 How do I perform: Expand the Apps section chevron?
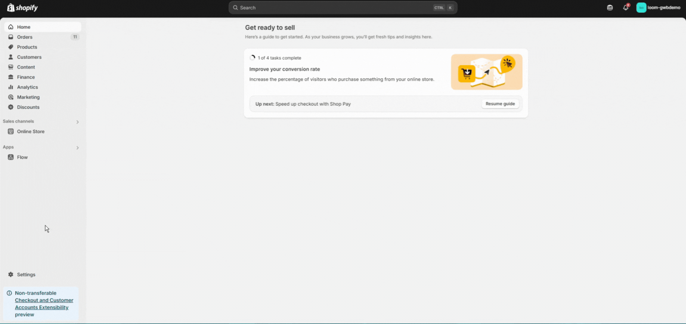[77, 148]
